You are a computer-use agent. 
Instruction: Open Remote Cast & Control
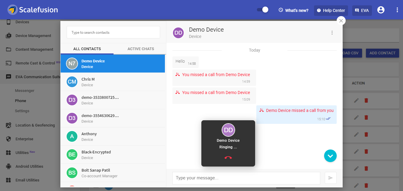35,63
